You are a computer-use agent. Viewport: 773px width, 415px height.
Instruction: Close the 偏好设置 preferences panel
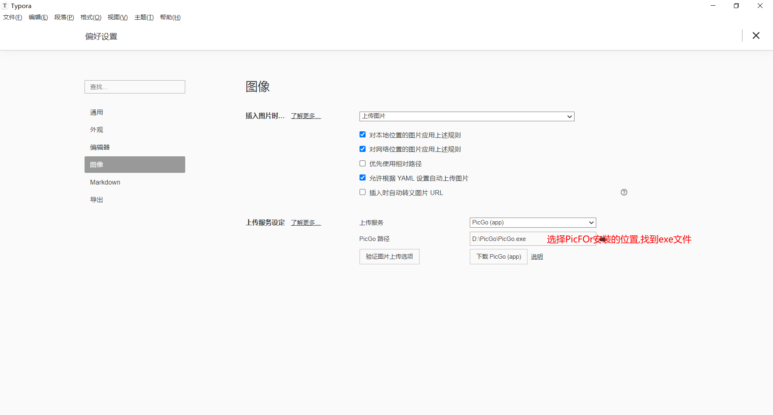[756, 35]
